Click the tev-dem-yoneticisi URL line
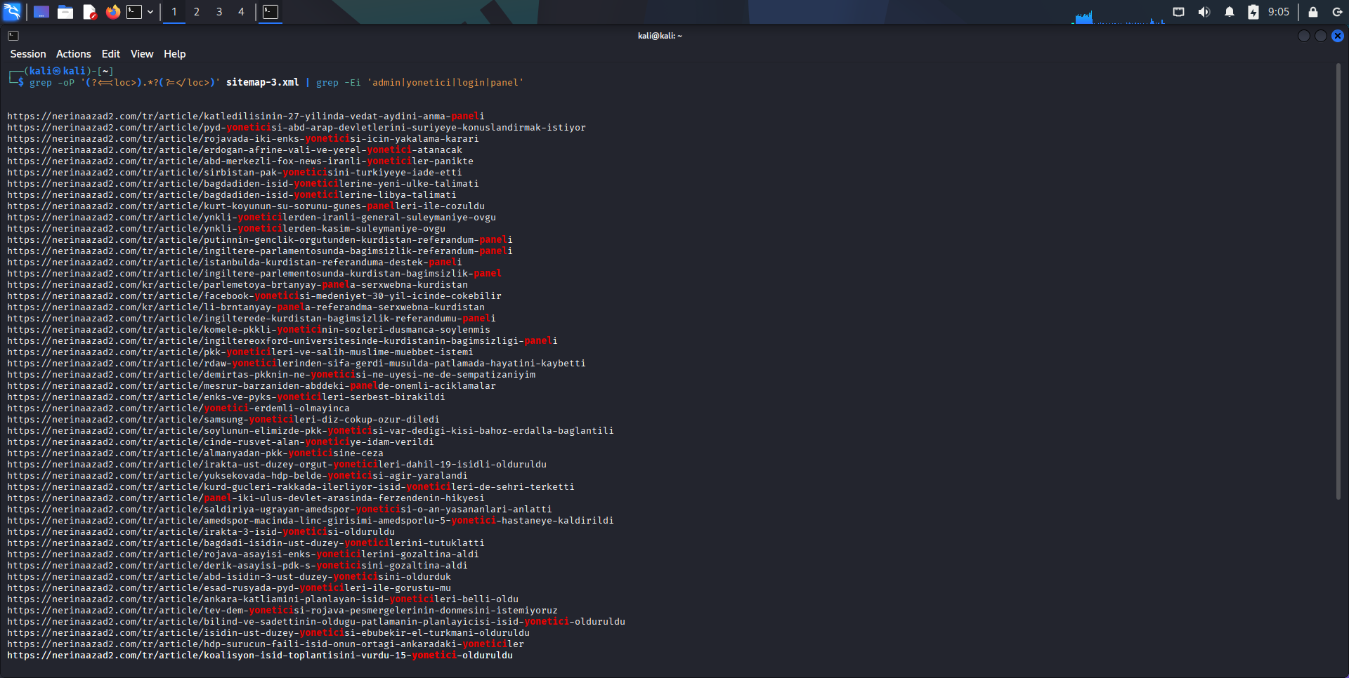1349x678 pixels. point(282,611)
